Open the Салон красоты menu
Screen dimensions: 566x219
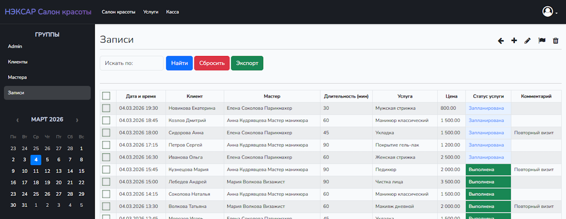coord(119,12)
